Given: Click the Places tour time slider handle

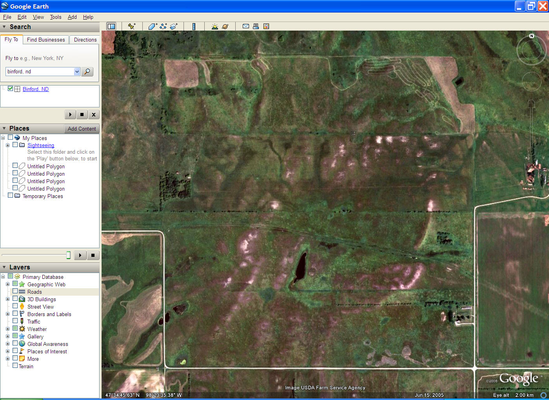Looking at the screenshot, I should (68, 255).
